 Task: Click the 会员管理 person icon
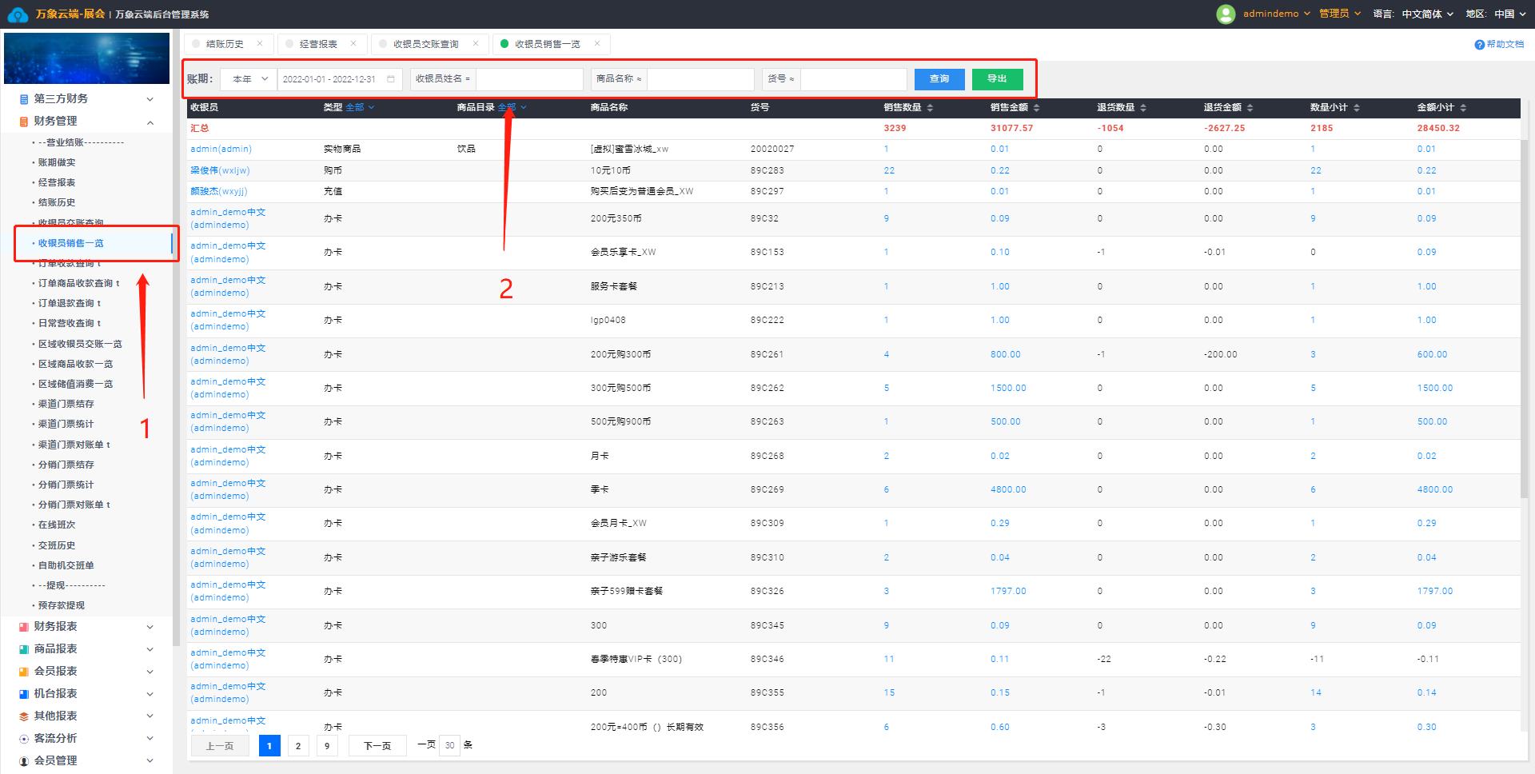click(x=24, y=761)
